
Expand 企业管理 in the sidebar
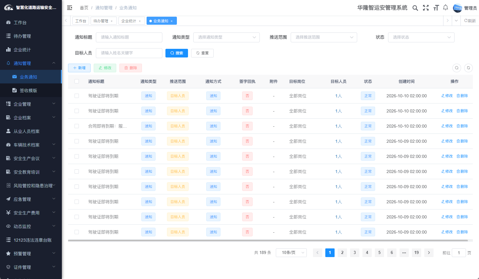click(x=31, y=104)
